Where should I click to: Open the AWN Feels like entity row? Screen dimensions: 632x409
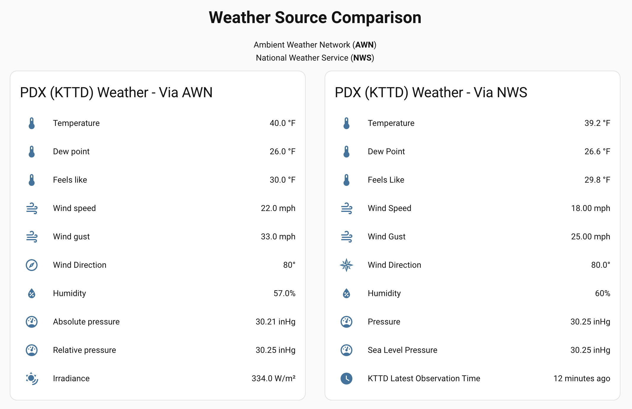70,180
